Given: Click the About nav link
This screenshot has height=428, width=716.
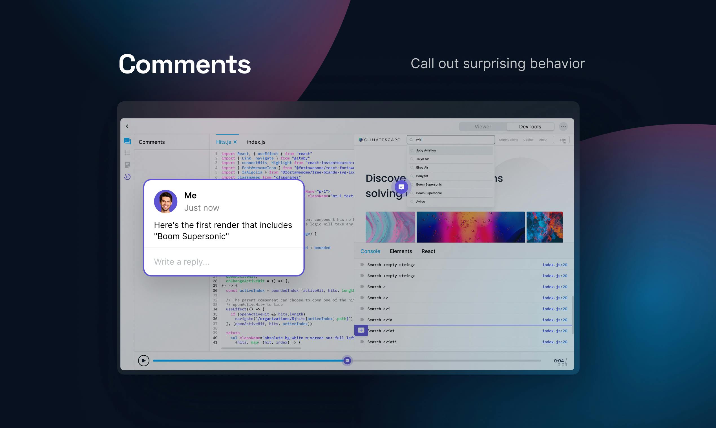Looking at the screenshot, I should point(543,140).
